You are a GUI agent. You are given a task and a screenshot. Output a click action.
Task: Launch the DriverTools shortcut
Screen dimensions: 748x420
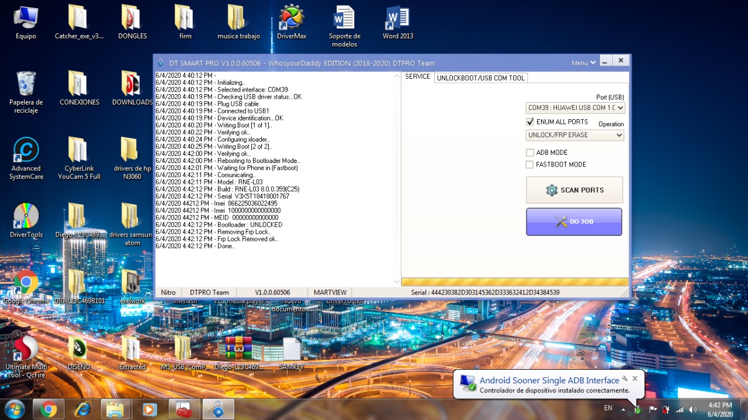tap(26, 221)
